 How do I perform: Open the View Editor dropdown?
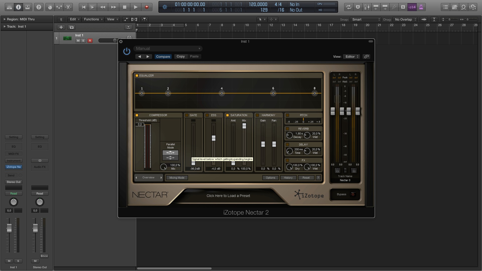pyautogui.click(x=351, y=56)
